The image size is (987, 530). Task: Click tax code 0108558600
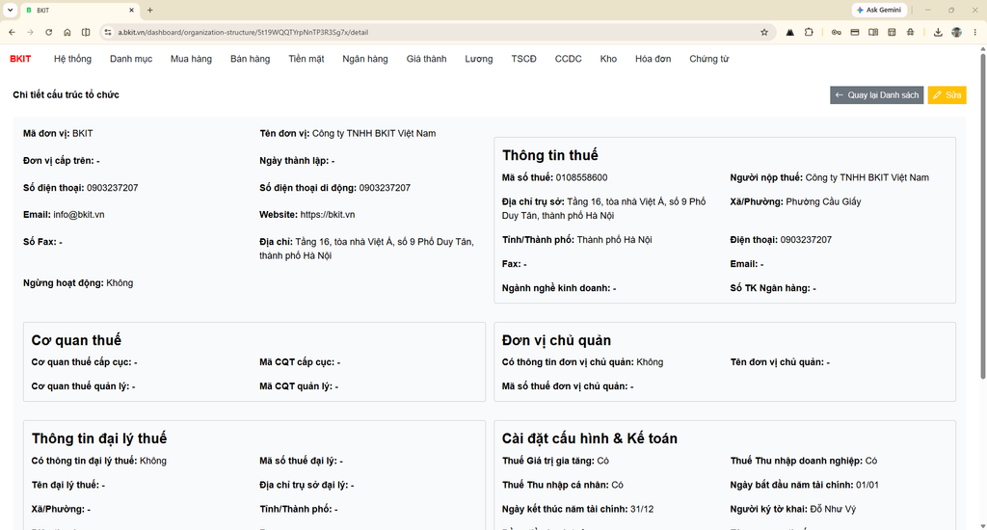[581, 177]
